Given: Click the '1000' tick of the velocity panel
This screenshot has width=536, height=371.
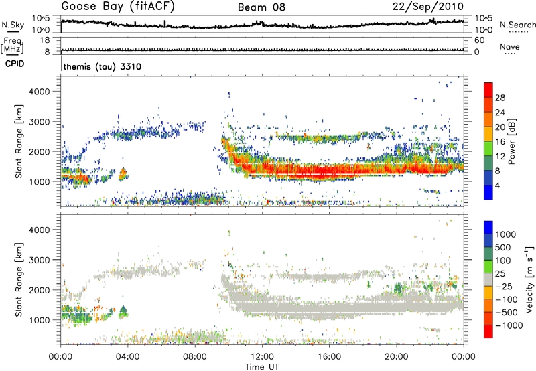Looking at the screenshot, I should (40, 320).
